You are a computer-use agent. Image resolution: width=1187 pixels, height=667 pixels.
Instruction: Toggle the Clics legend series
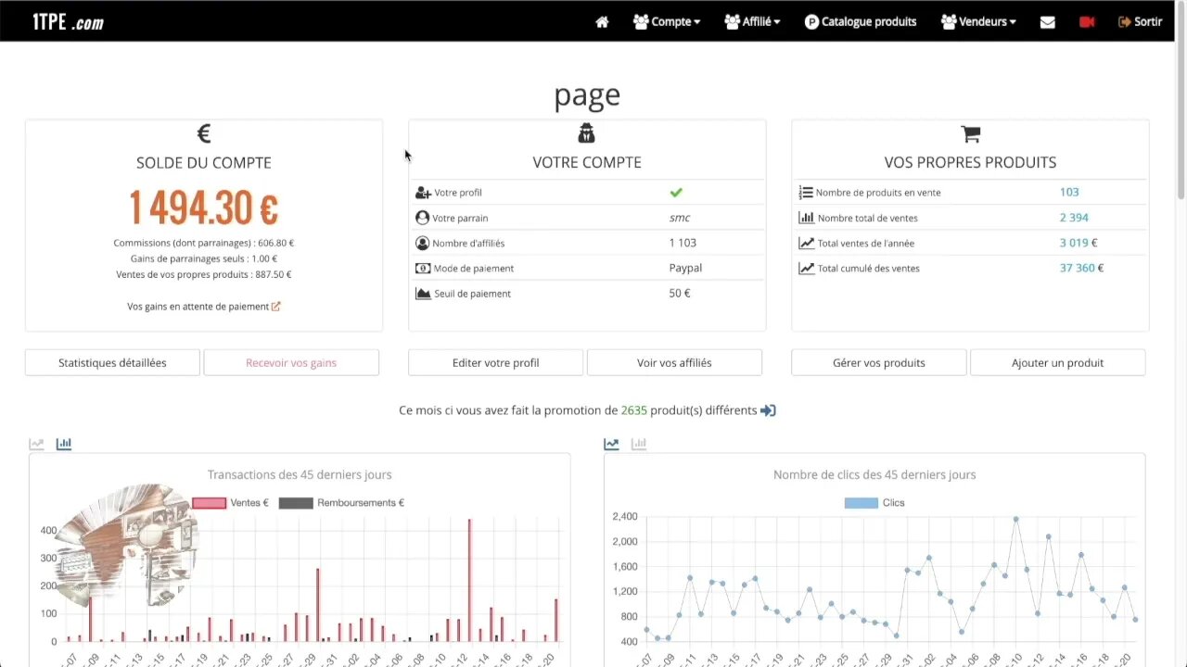pyautogui.click(x=874, y=503)
